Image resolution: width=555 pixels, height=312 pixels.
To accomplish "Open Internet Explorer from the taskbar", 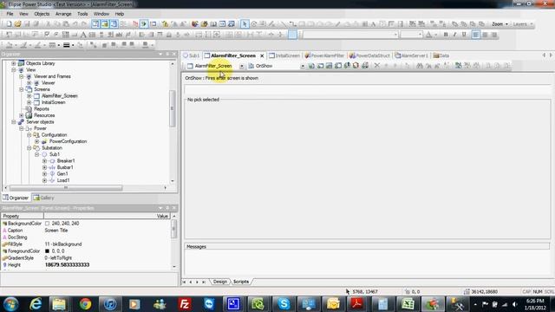I will (36, 304).
